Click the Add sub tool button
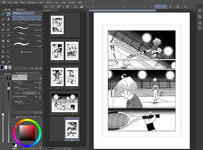The width and height of the screenshot is (203, 150). pos(26,52)
